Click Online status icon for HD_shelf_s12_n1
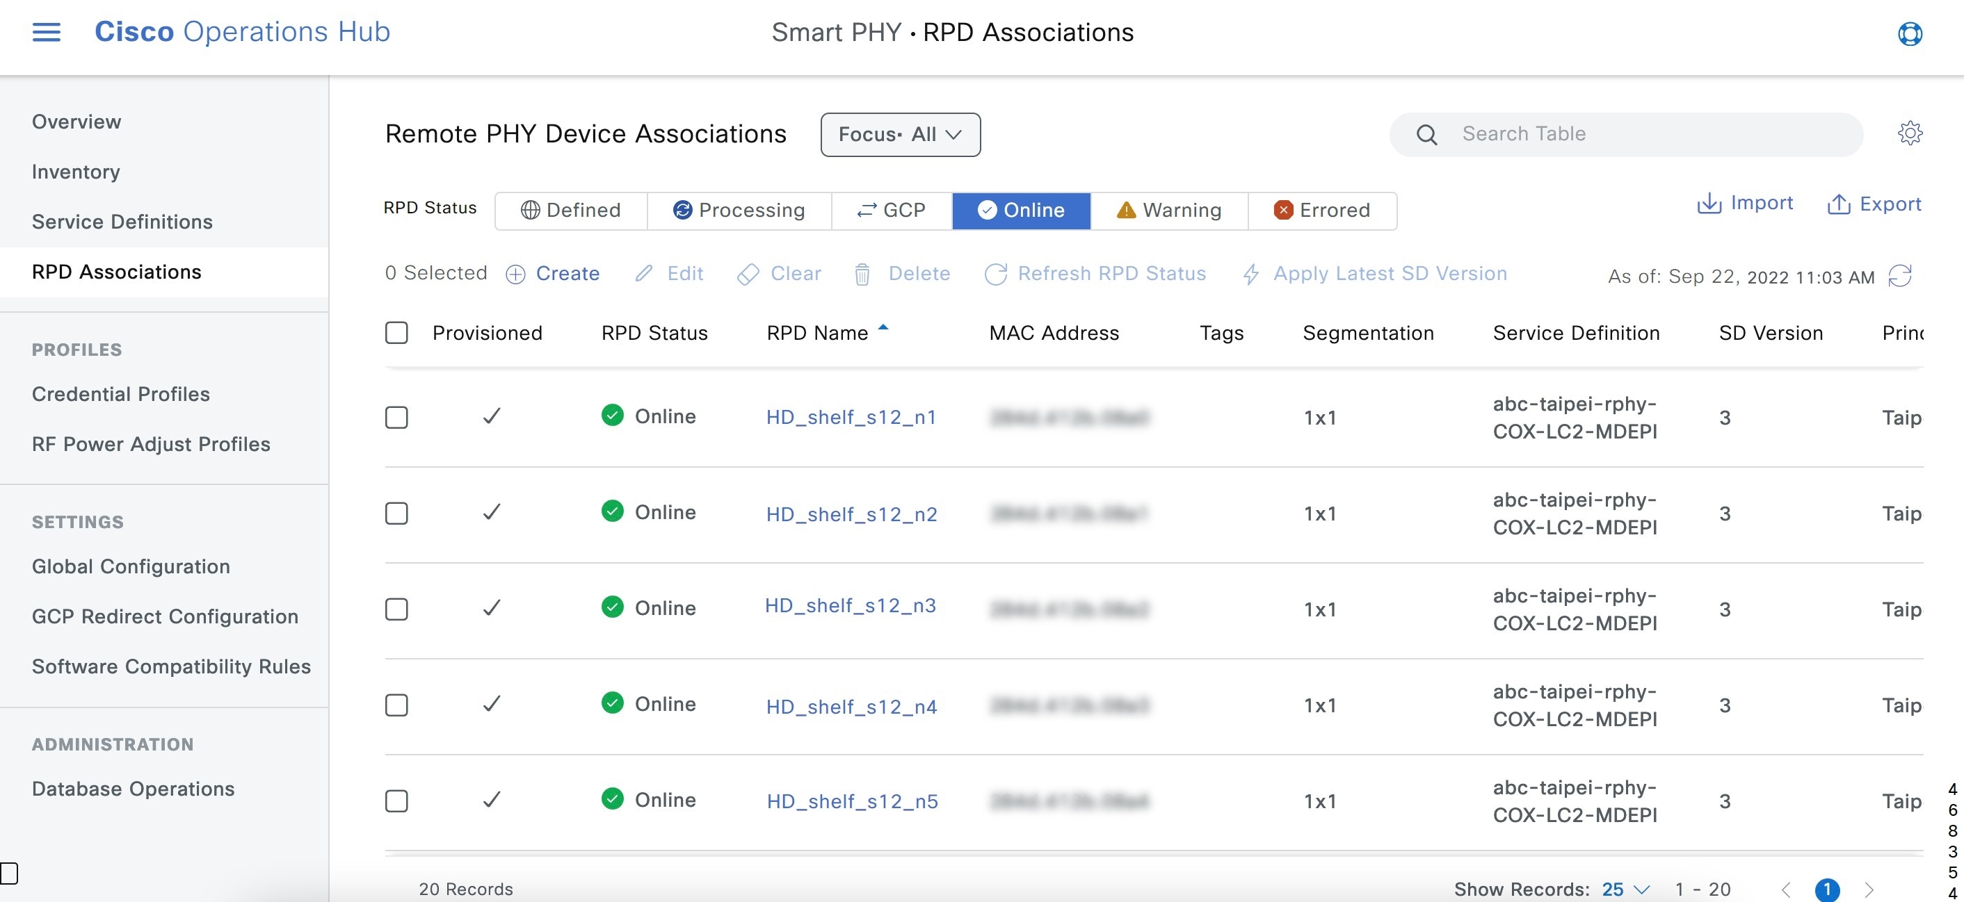 612,415
